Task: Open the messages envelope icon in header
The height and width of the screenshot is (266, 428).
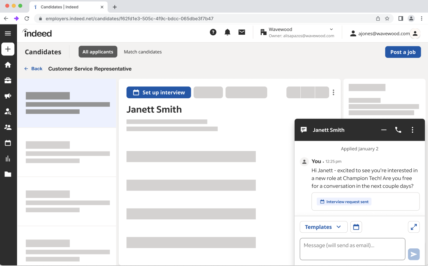Action: [x=242, y=32]
